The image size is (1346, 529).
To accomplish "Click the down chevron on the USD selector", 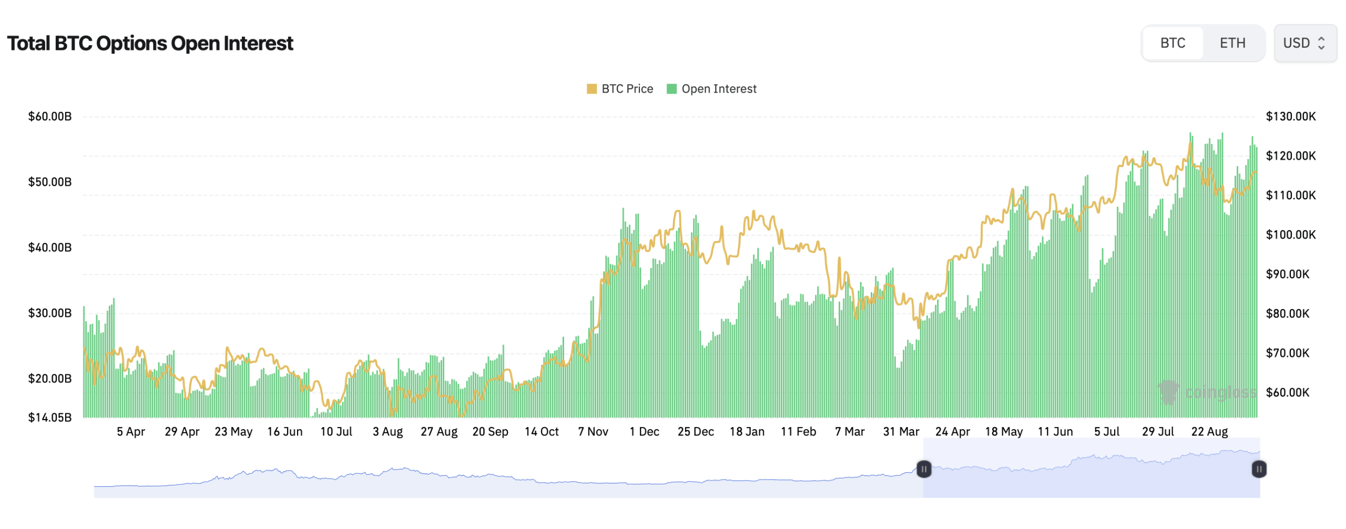I will [1322, 47].
